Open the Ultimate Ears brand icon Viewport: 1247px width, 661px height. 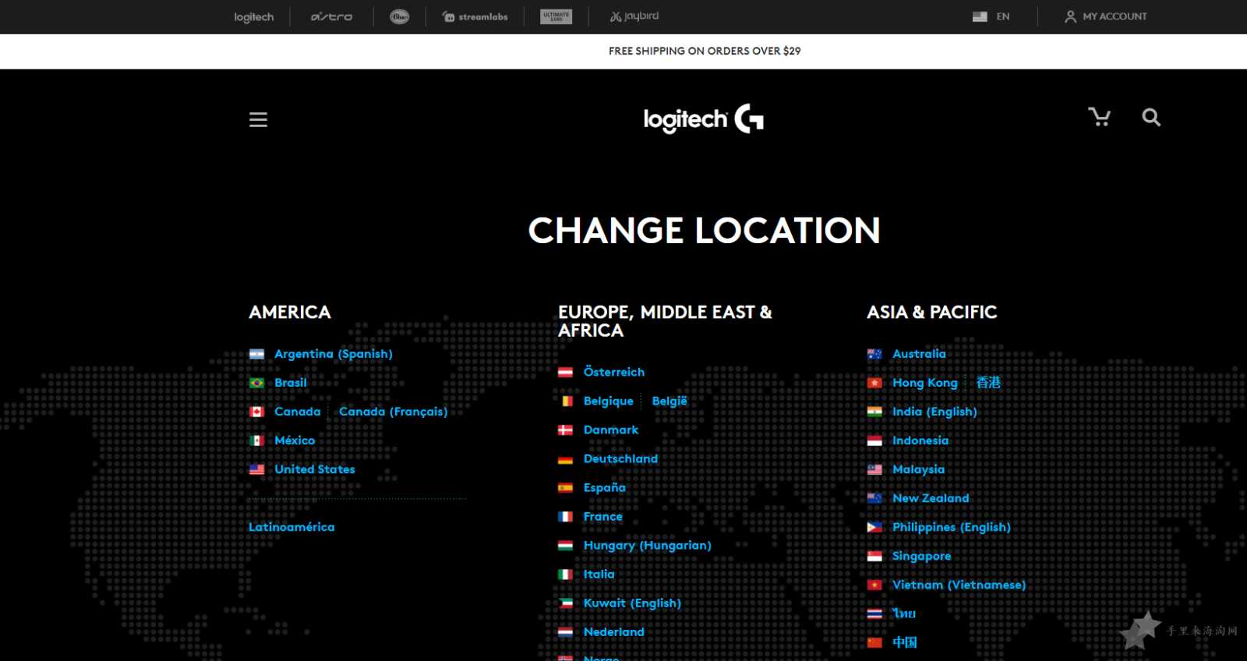556,16
